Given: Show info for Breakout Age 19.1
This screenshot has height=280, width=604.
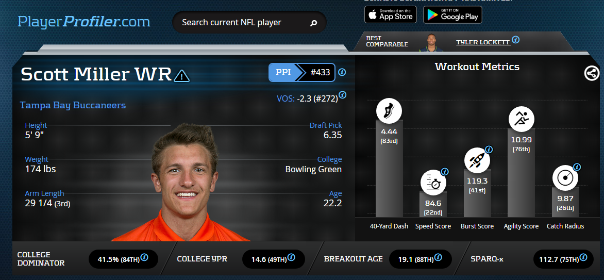Looking at the screenshot, I should (x=439, y=257).
